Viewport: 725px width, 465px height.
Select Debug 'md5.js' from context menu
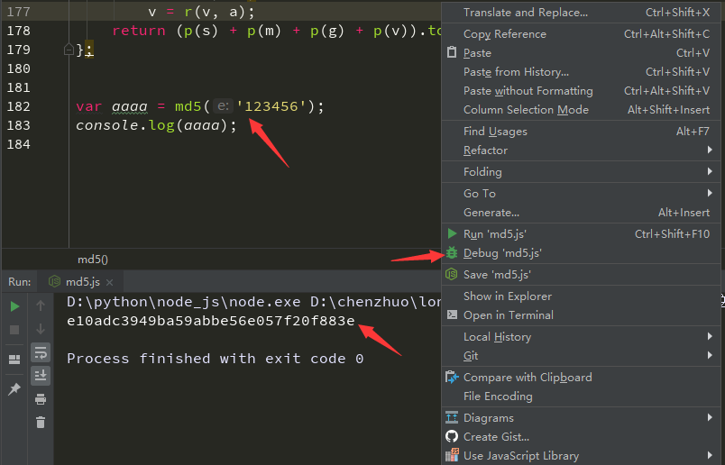click(x=502, y=253)
